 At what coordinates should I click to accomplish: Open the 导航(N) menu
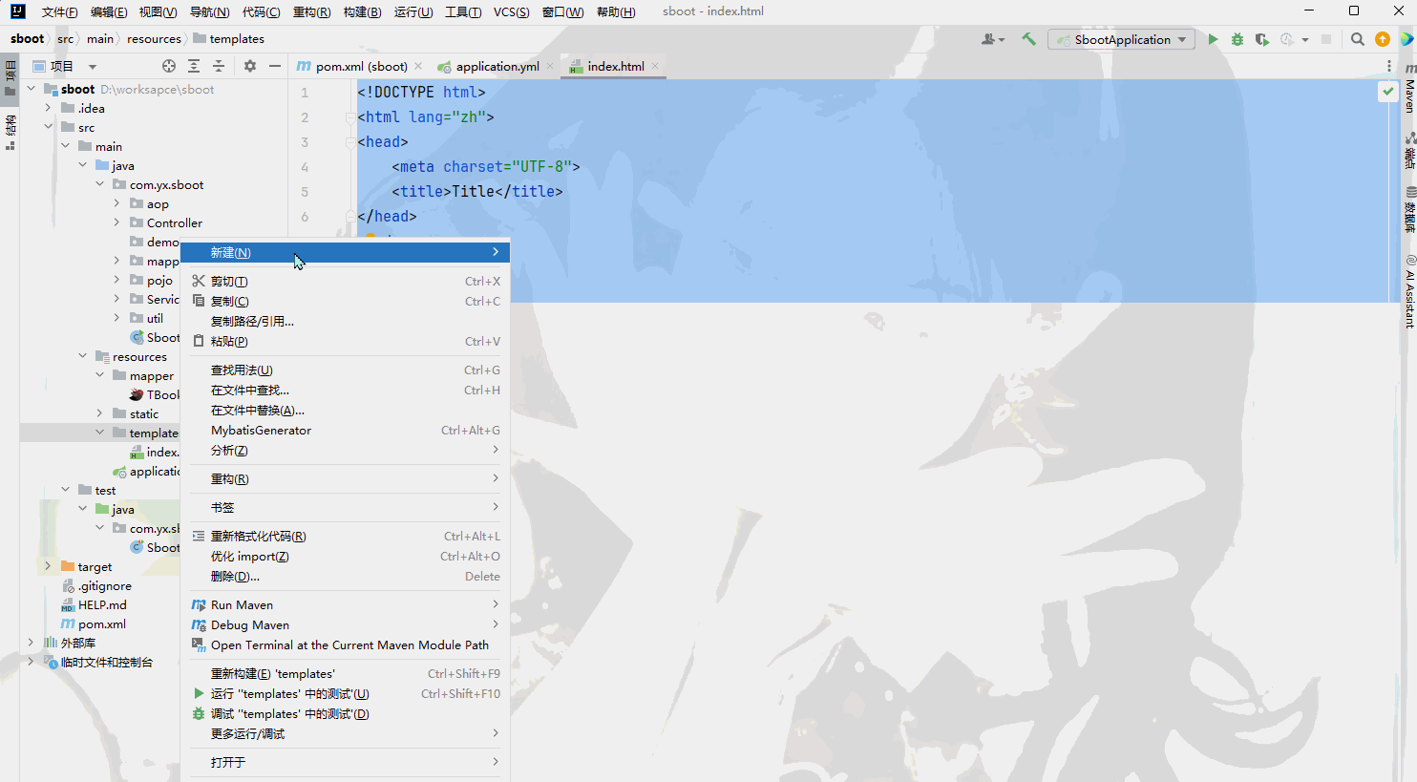(209, 11)
